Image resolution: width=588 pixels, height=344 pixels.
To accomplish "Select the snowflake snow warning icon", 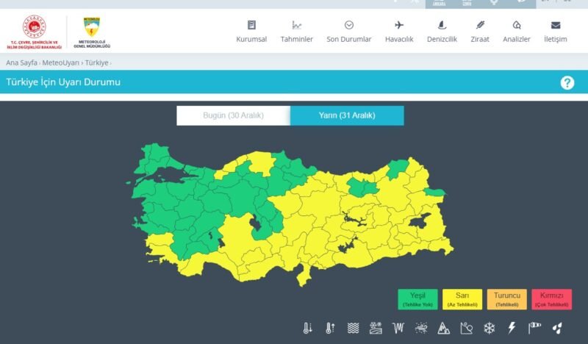I will [x=489, y=328].
